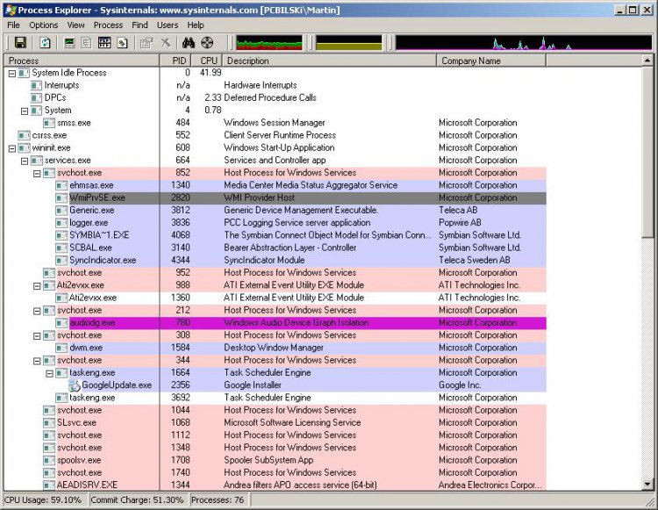Open the View menu
Image resolution: width=658 pixels, height=510 pixels.
tap(75, 25)
